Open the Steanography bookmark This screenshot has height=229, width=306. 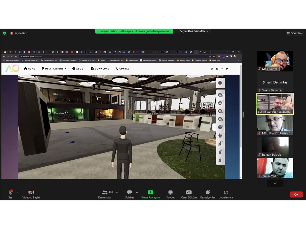coord(132,60)
